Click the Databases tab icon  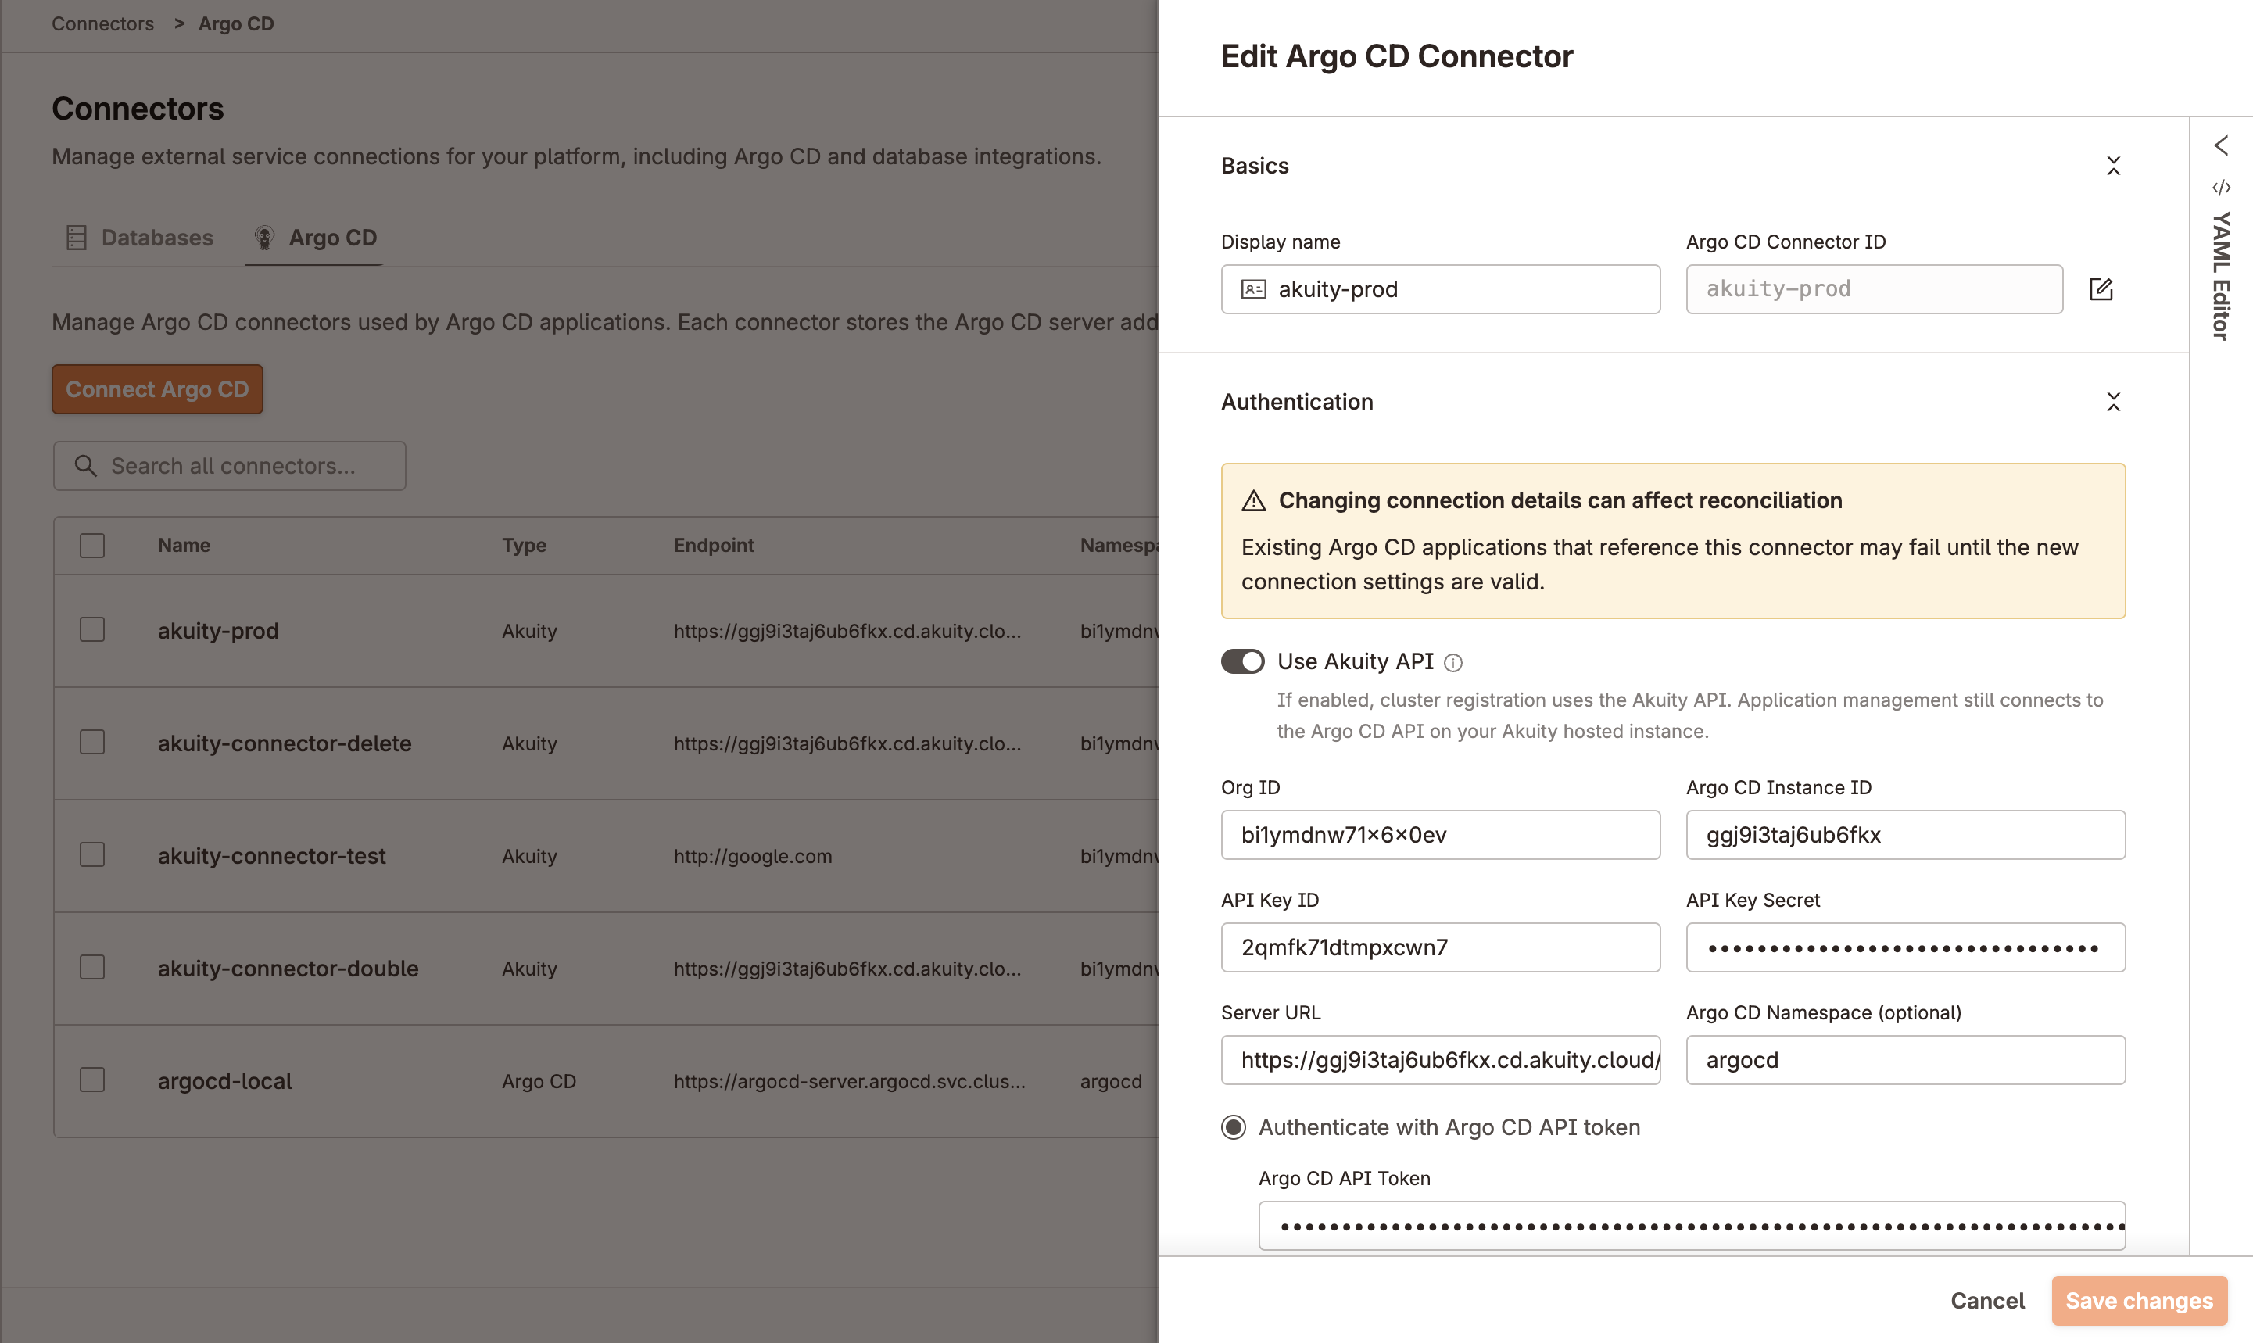pos(77,238)
